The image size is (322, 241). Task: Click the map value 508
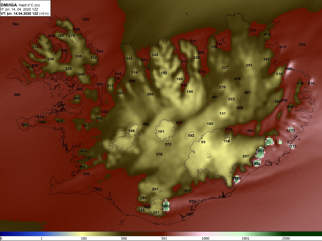pos(132,81)
